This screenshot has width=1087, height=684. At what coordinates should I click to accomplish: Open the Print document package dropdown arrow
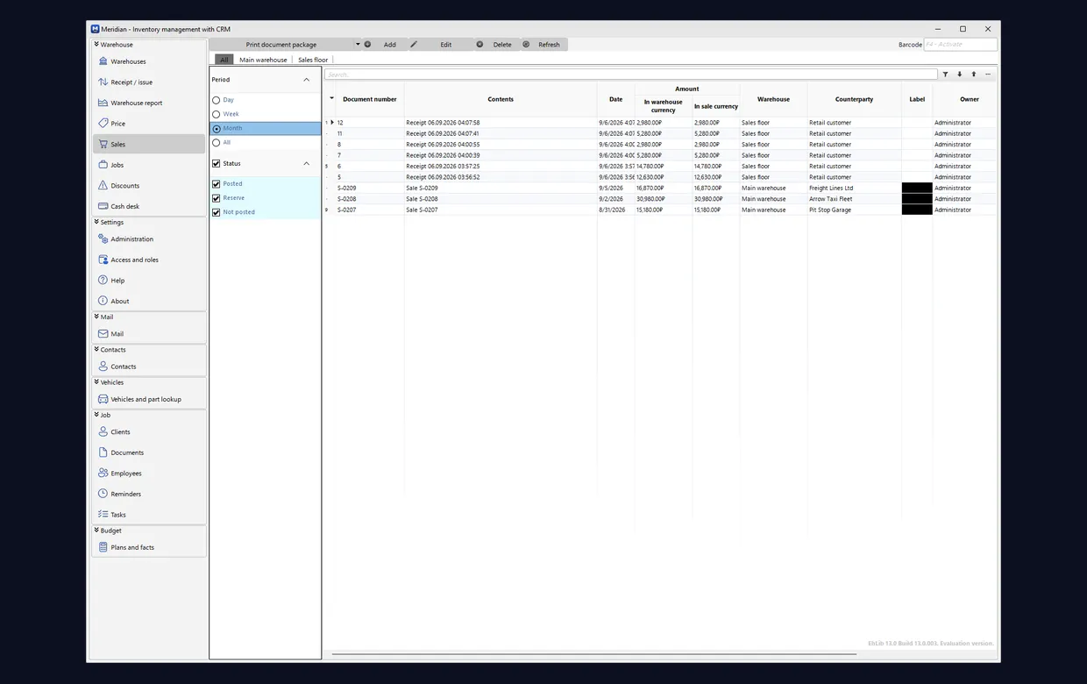click(x=358, y=45)
